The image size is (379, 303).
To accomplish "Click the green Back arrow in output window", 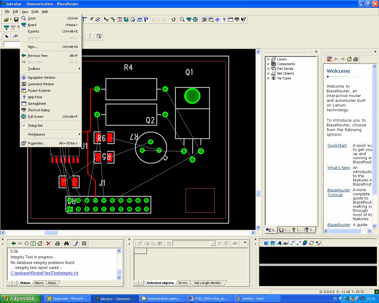I will 14,243.
